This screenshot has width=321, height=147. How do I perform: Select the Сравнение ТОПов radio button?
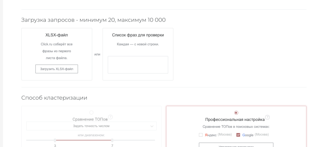92,112
